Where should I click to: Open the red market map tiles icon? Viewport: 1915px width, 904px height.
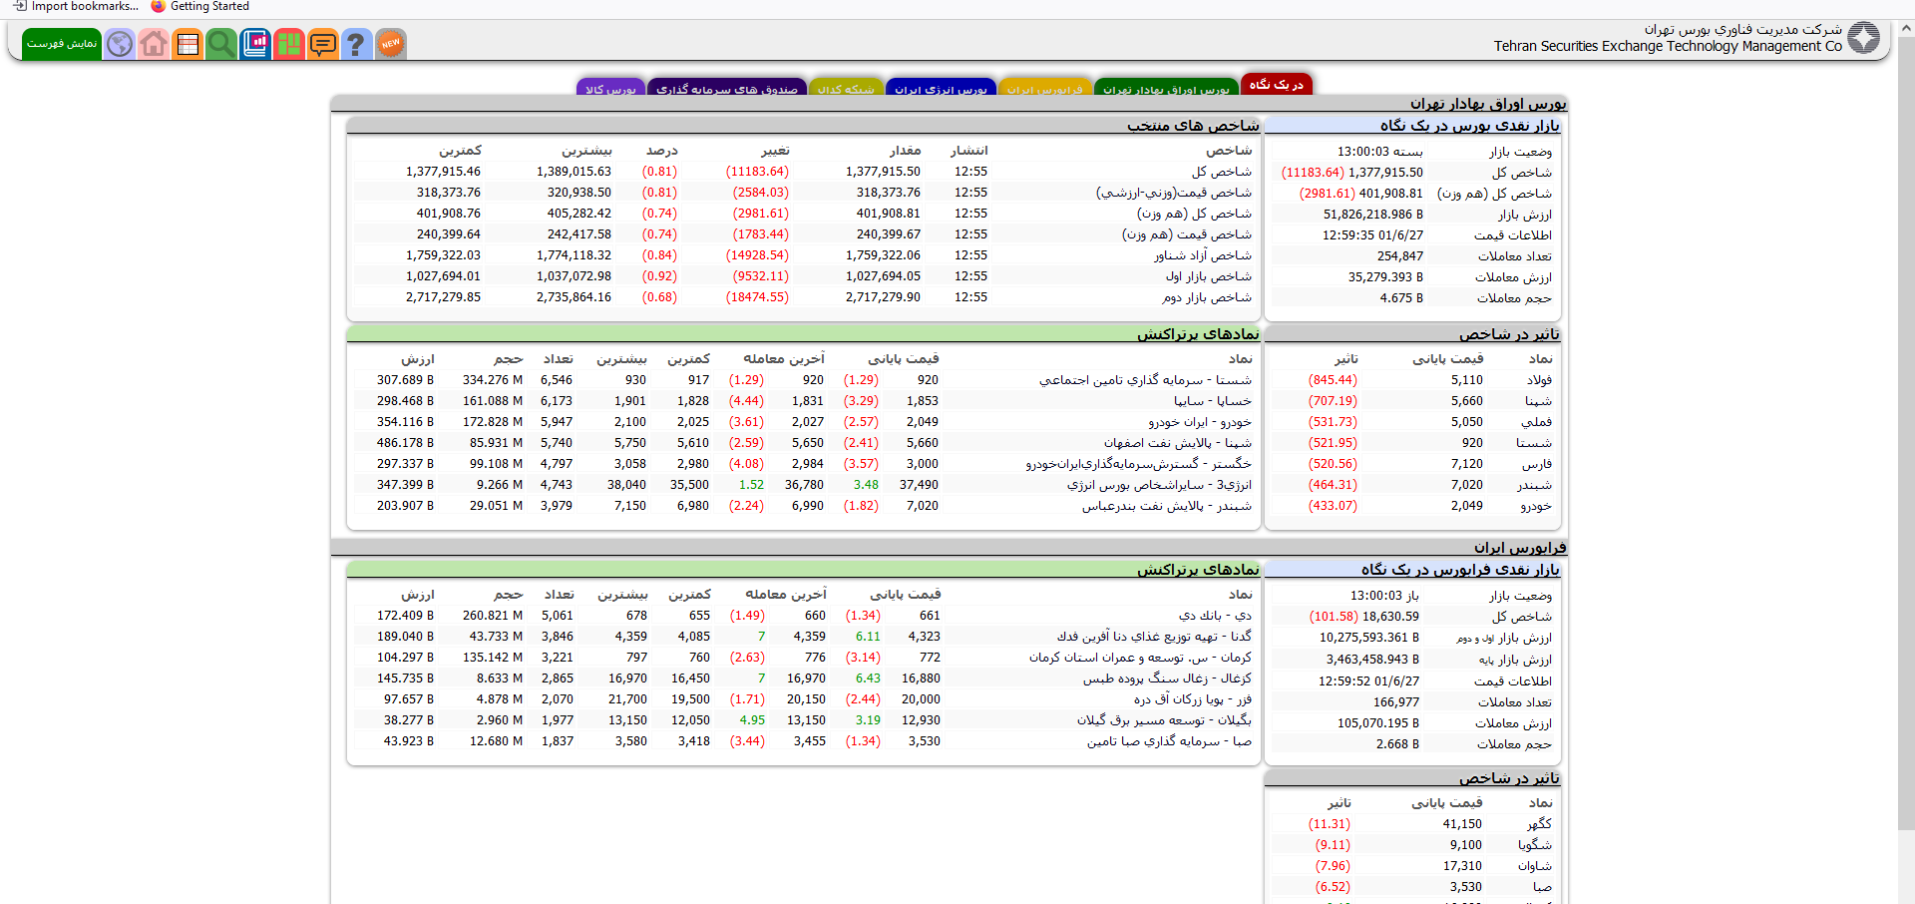(x=289, y=44)
